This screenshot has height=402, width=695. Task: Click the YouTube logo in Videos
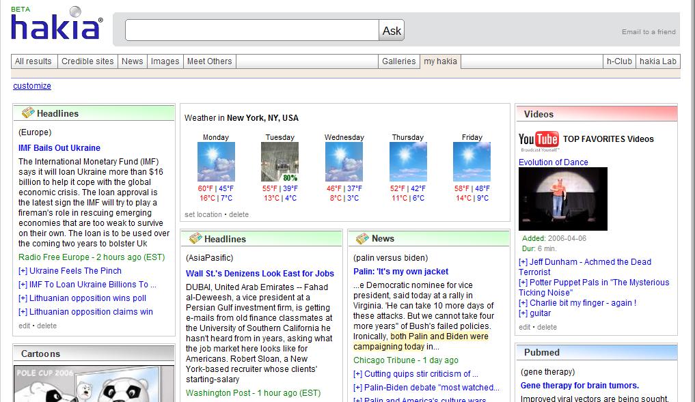click(x=539, y=140)
